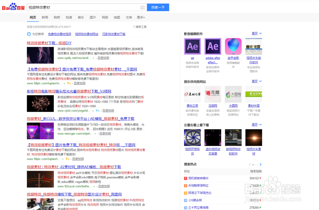Click the 素材中国 green site icon
Viewport: 319px width, 210px height.
pyautogui.click(x=253, y=94)
